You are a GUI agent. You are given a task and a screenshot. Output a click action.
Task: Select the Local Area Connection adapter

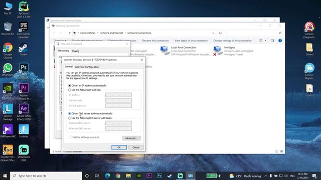[x=185, y=51]
